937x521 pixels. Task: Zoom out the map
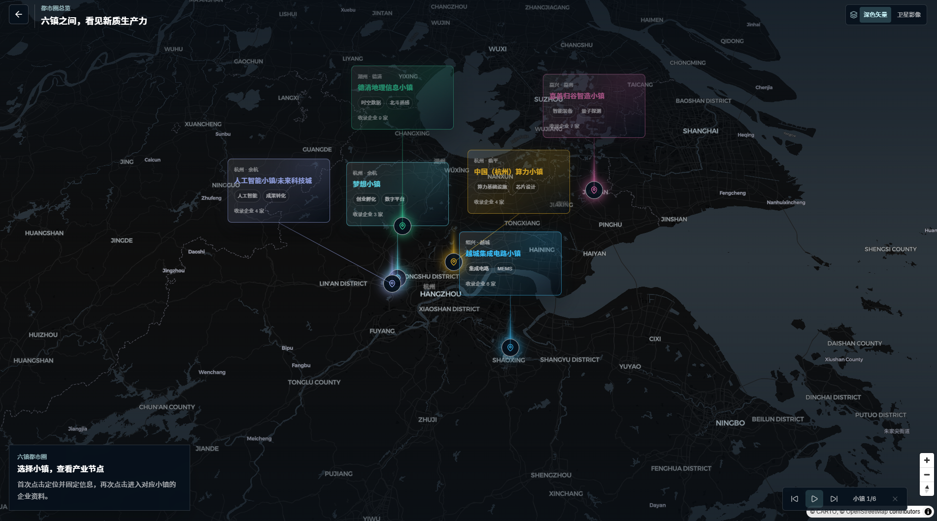coord(927,475)
